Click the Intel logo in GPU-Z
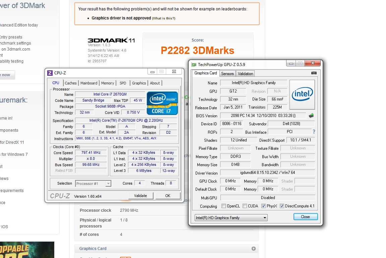This screenshot has height=258, width=386. coord(302,94)
